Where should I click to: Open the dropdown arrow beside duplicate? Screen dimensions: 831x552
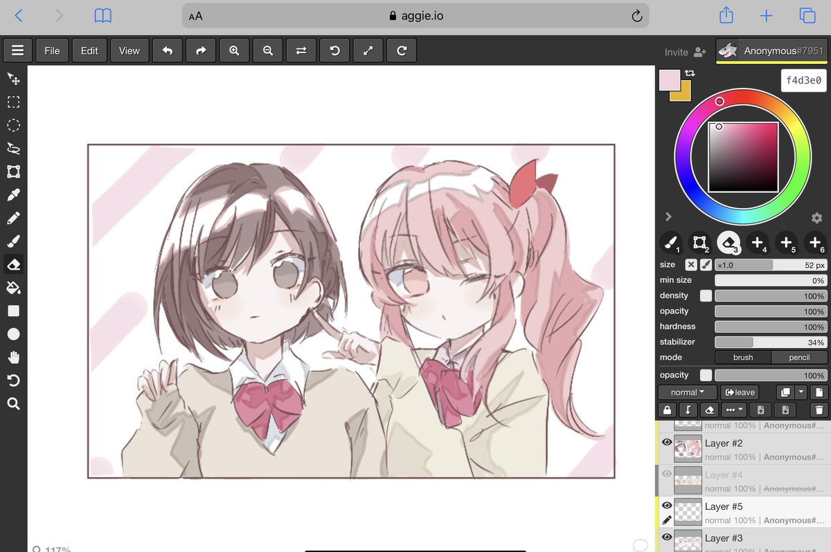[x=801, y=392]
